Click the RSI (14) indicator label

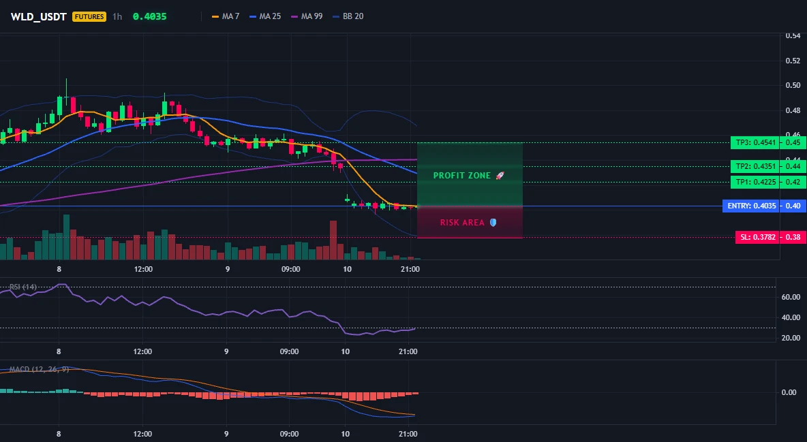pyautogui.click(x=23, y=287)
